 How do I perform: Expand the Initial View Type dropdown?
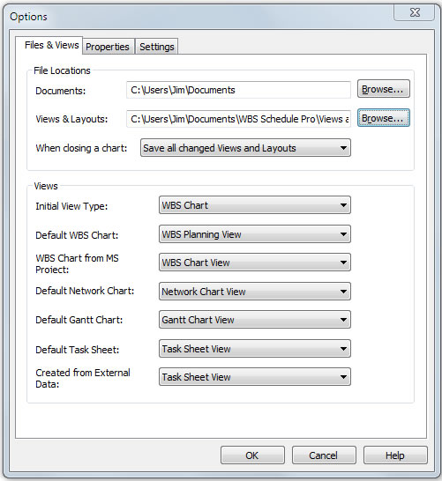255,205
